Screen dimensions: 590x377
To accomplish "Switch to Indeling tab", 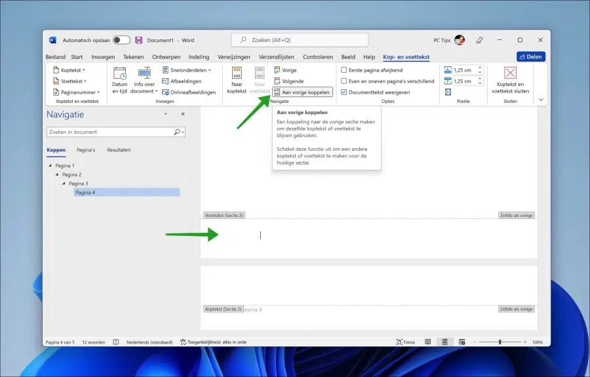I will coord(199,57).
